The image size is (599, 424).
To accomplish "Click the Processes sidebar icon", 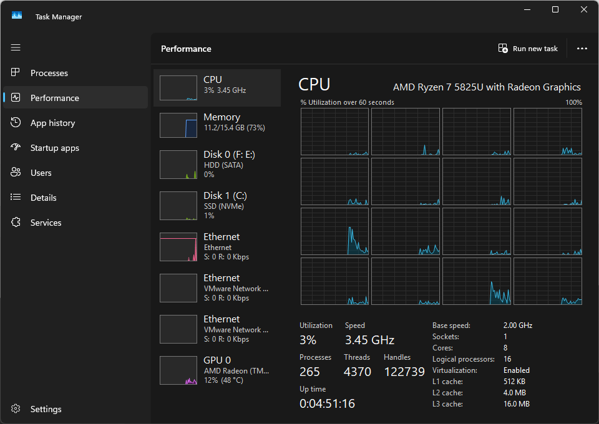I will pos(15,72).
